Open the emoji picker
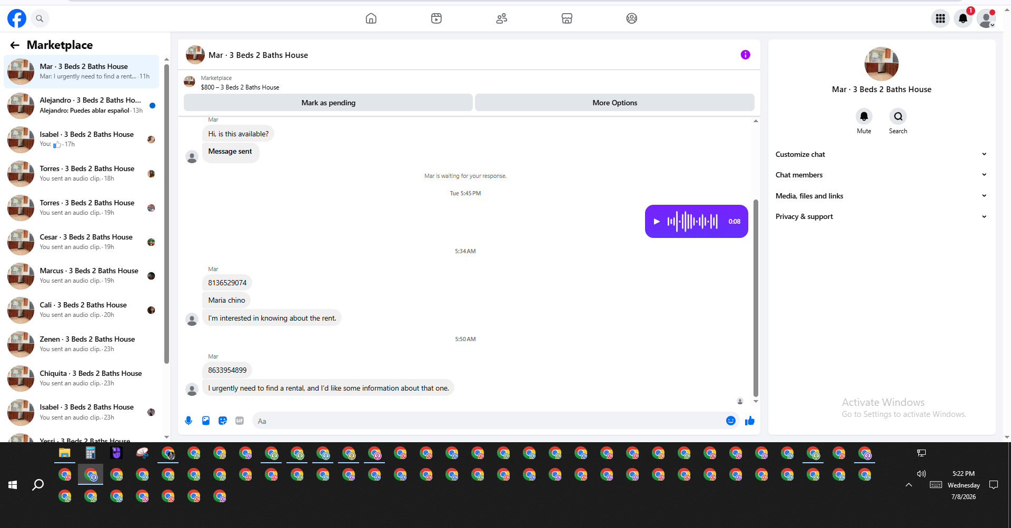The image size is (1011, 528). 730,421
